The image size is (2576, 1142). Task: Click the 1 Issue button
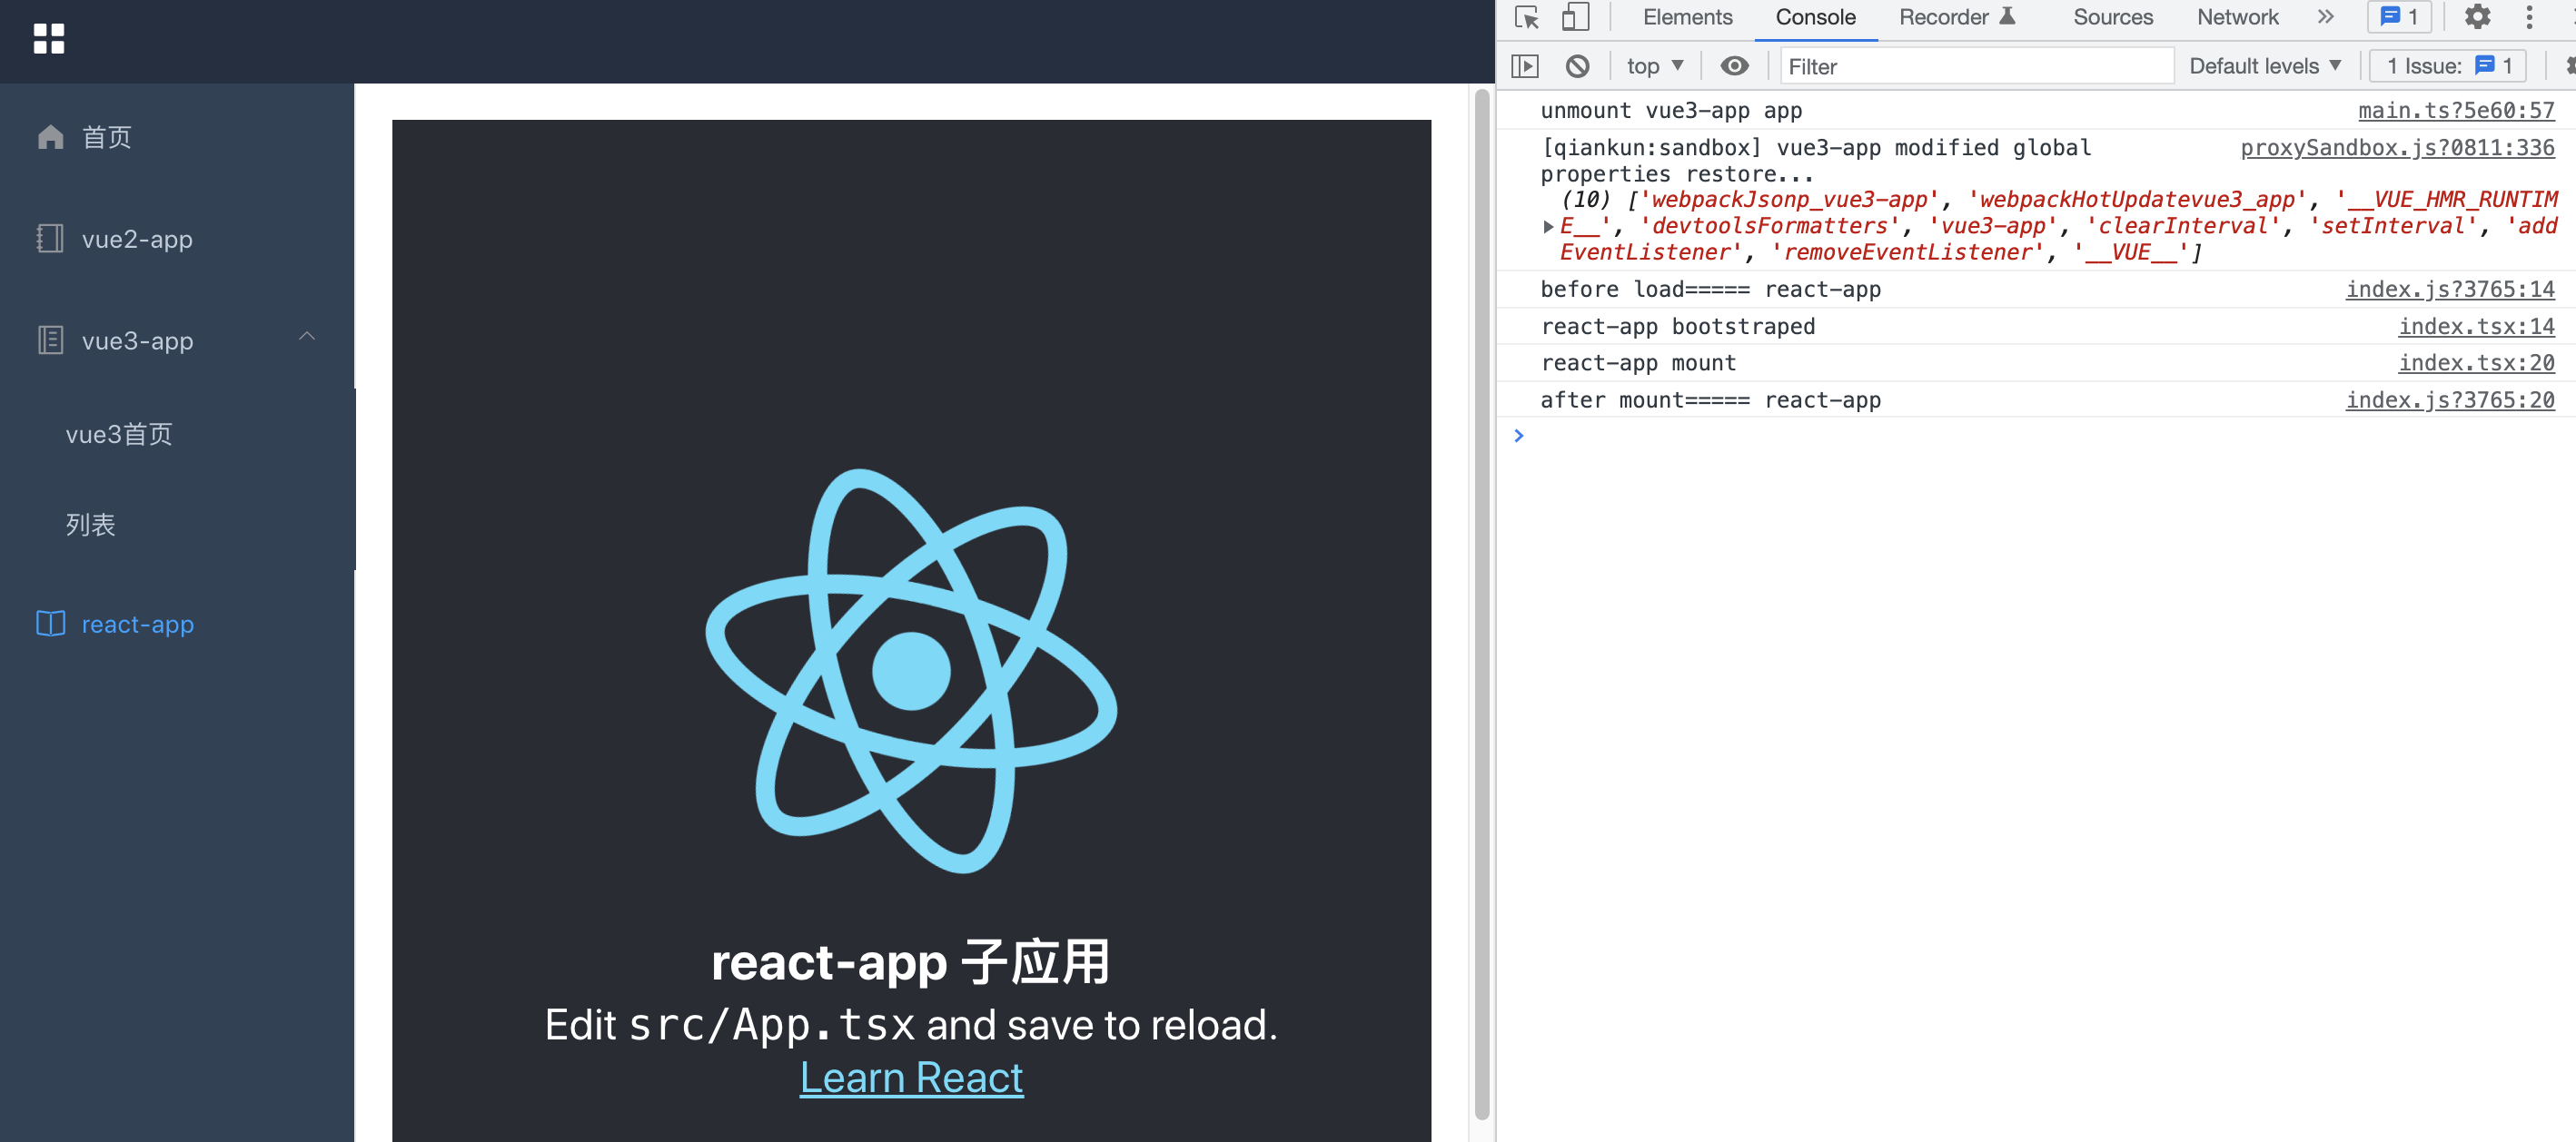click(x=2448, y=66)
